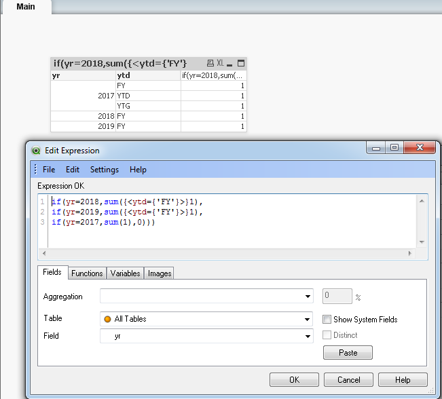Image resolution: width=442 pixels, height=399 pixels.
Task: Open the Table dropdown showing All Tables
Action: (307, 319)
